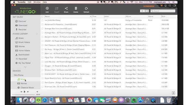This screenshot has height=105, width=188.
Task: Click the Name column sort arrow
Action: [x=91, y=17]
